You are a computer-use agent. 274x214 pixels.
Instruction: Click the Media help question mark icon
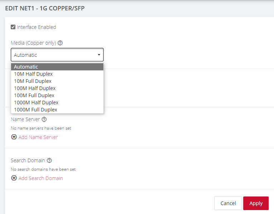click(60, 43)
